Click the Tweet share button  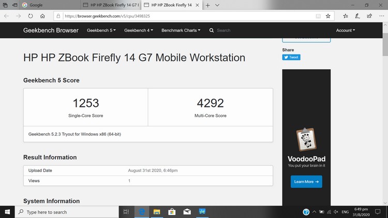(291, 57)
